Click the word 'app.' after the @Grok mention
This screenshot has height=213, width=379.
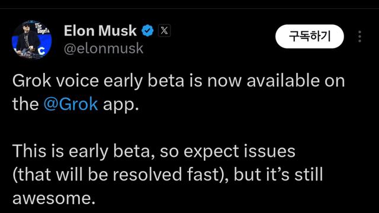pos(121,105)
